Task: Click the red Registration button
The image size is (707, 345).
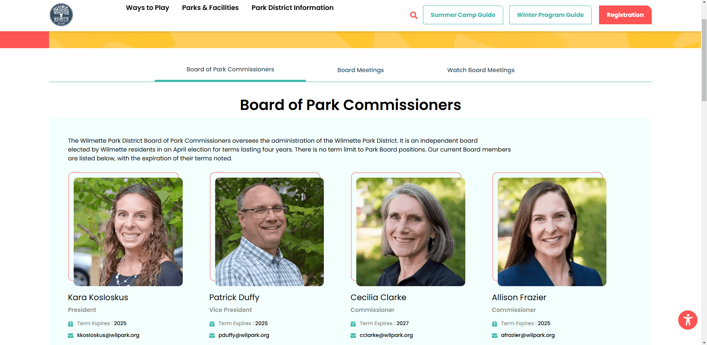Action: [625, 15]
